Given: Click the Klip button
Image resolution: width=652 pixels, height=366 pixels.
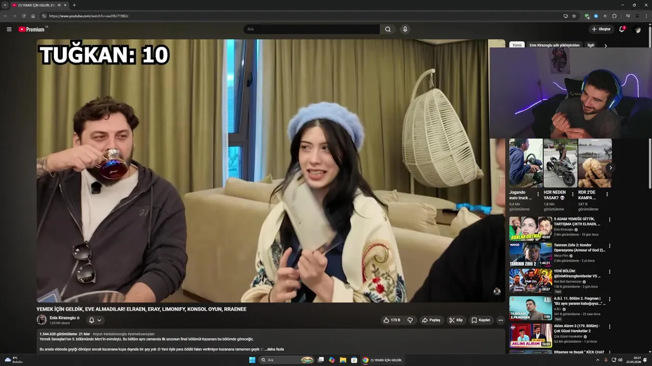Looking at the screenshot, I should pos(456,320).
